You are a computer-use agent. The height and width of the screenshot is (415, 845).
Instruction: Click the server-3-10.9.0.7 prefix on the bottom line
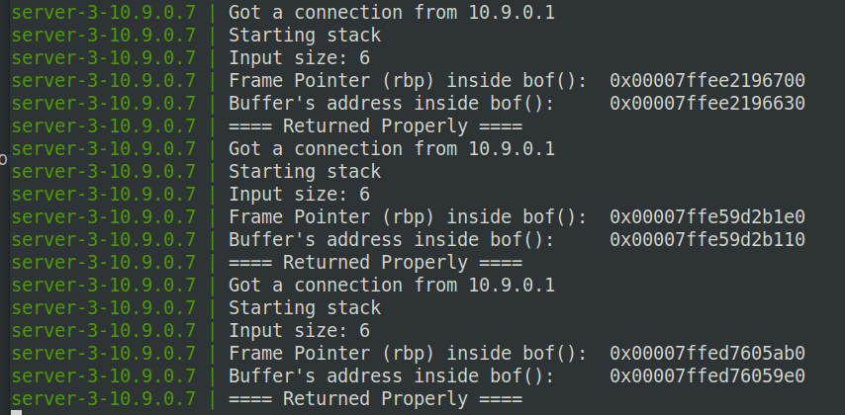(103, 399)
